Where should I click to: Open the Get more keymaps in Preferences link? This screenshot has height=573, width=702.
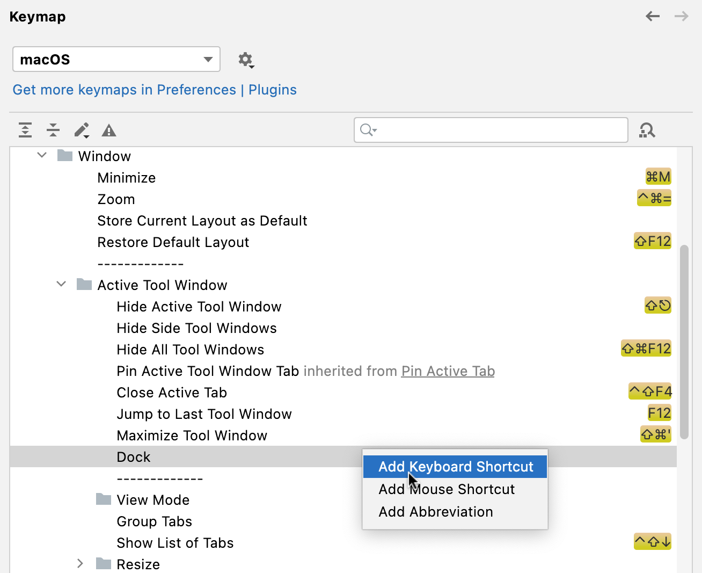point(125,90)
